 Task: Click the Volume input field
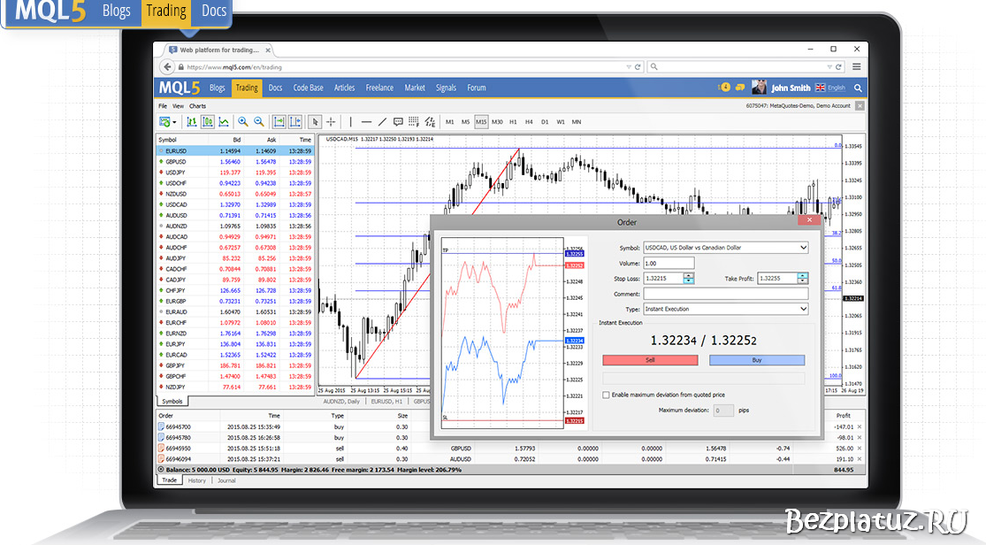pyautogui.click(x=669, y=263)
